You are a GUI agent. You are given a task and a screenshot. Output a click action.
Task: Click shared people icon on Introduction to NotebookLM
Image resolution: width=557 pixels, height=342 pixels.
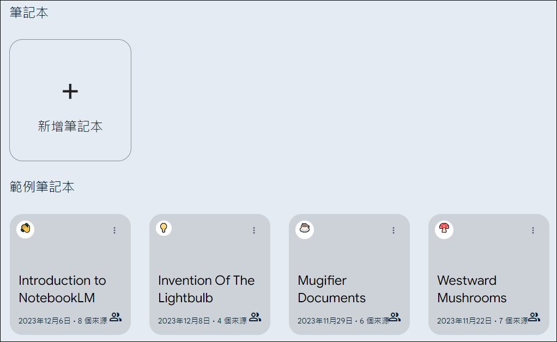click(116, 317)
